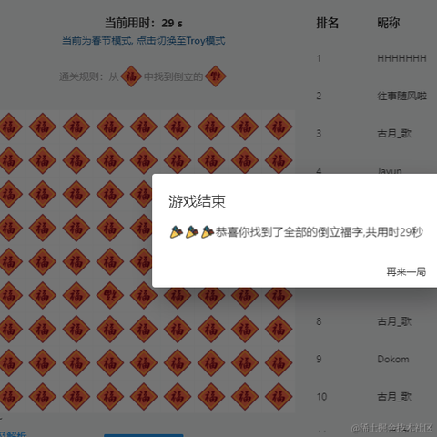Select the upside-down 福 tile in the grid
Viewport: 437px width, 437px height.
click(110, 295)
